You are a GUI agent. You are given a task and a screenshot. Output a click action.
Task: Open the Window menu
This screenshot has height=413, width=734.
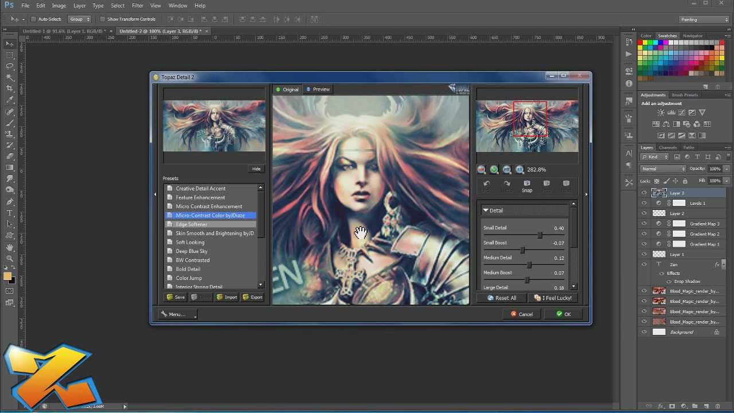pyautogui.click(x=178, y=6)
